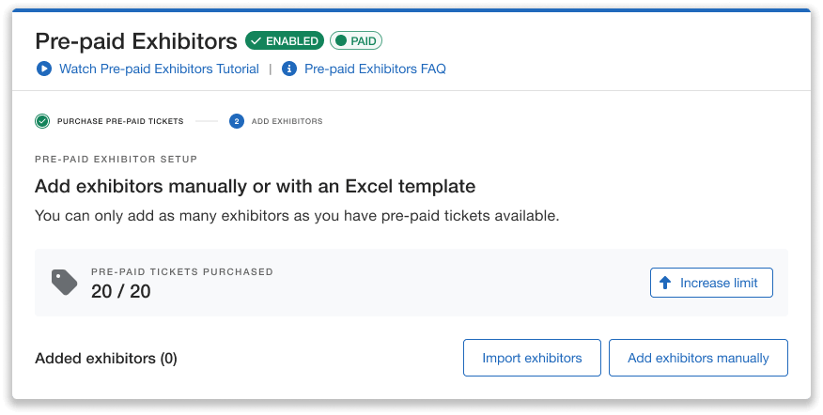The width and height of the screenshot is (823, 415).
Task: Click the Import exhibitors button
Action: tap(532, 358)
